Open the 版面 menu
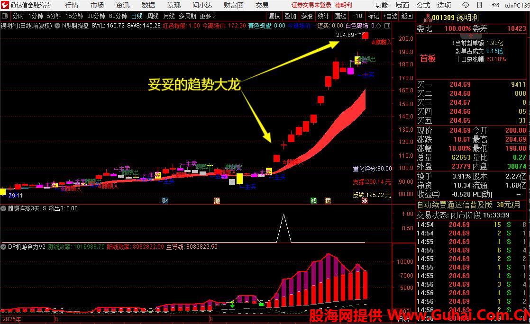530x324 pixels. pos(402,5)
